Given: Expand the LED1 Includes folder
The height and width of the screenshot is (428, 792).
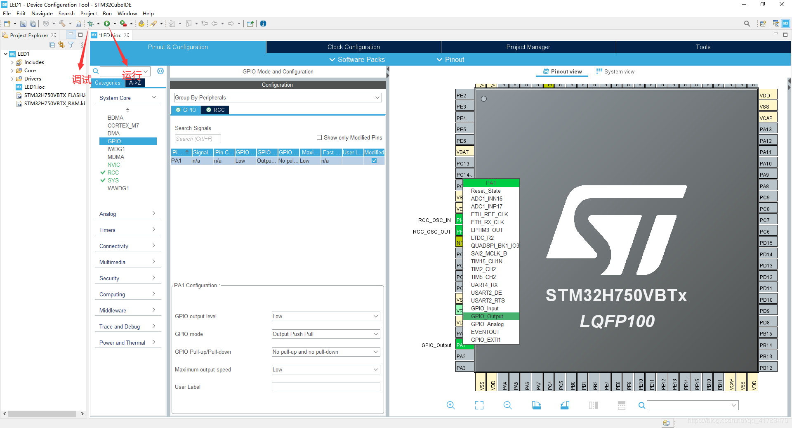Looking at the screenshot, I should pos(12,62).
